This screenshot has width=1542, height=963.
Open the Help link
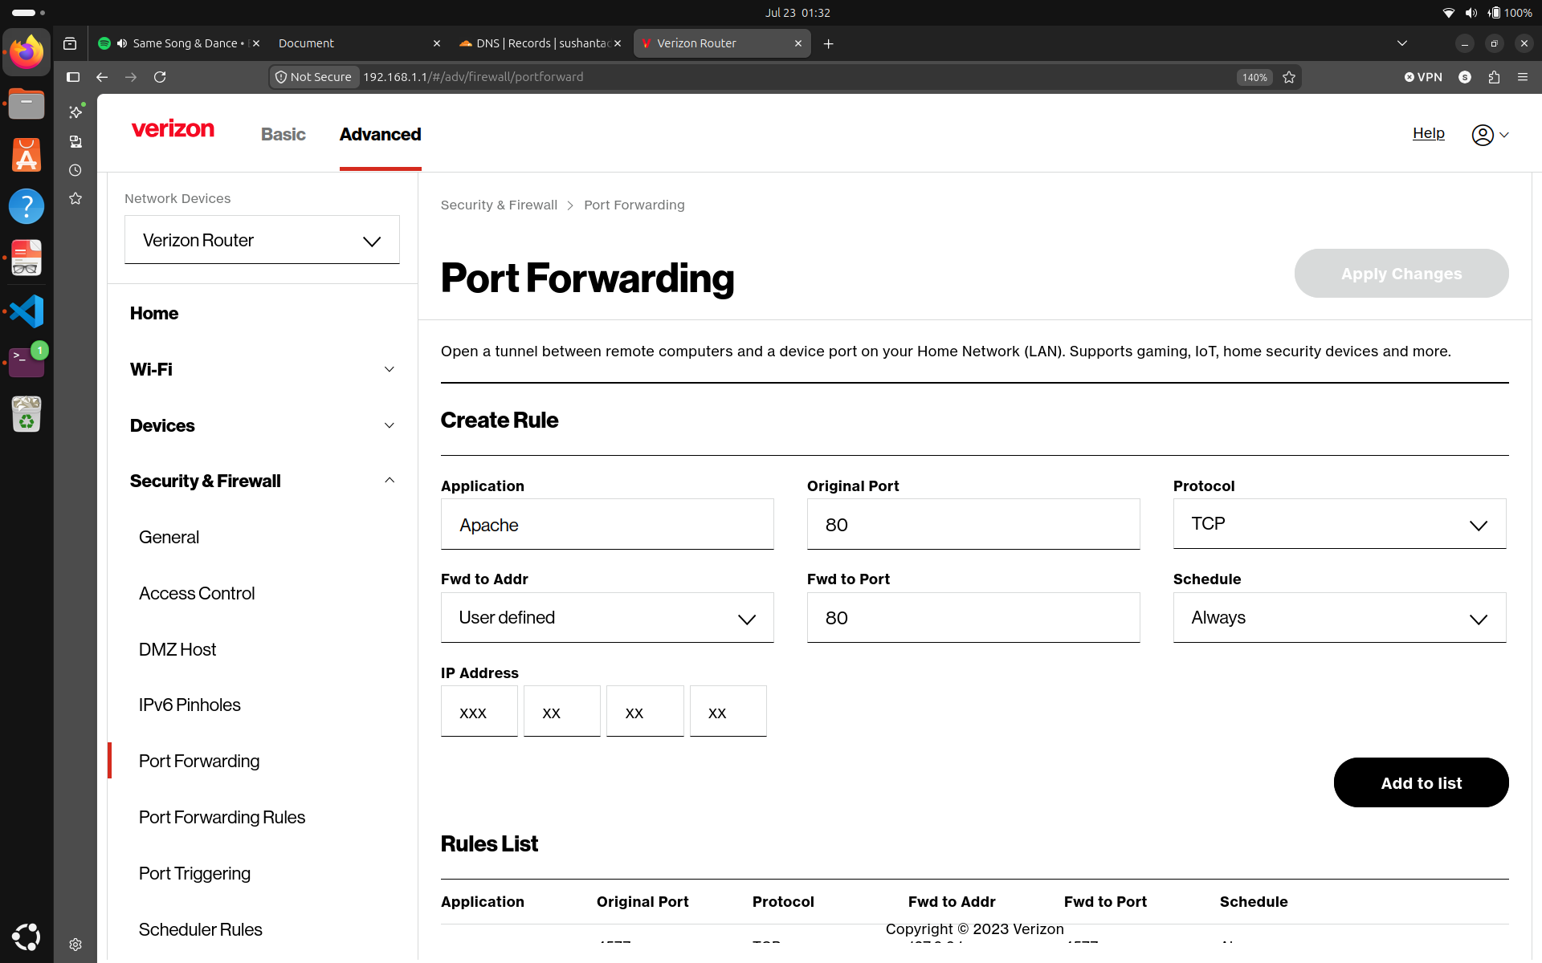[x=1428, y=133]
